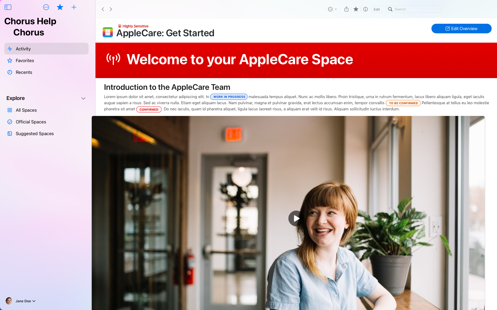The image size is (497, 310).
Task: Click the share icon in toolbar
Action: click(x=346, y=9)
